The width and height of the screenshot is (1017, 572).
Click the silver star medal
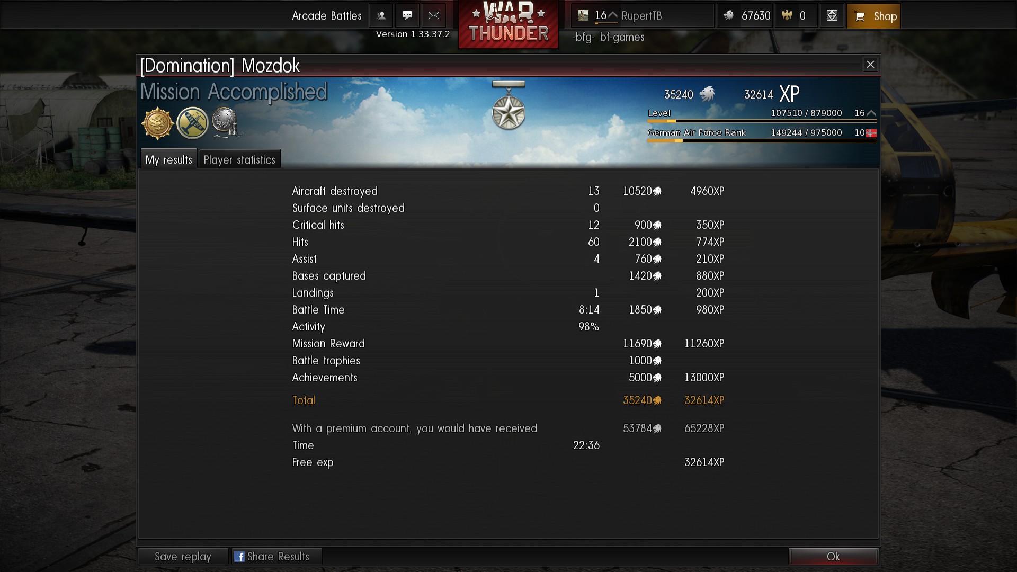point(508,105)
